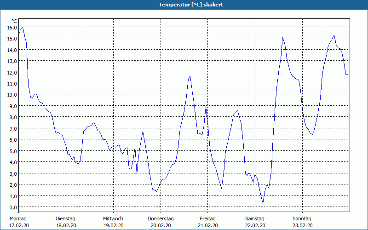This screenshot has height=230, width=368.
Task: Select the 10,0 axis value
Action: click(x=12, y=95)
